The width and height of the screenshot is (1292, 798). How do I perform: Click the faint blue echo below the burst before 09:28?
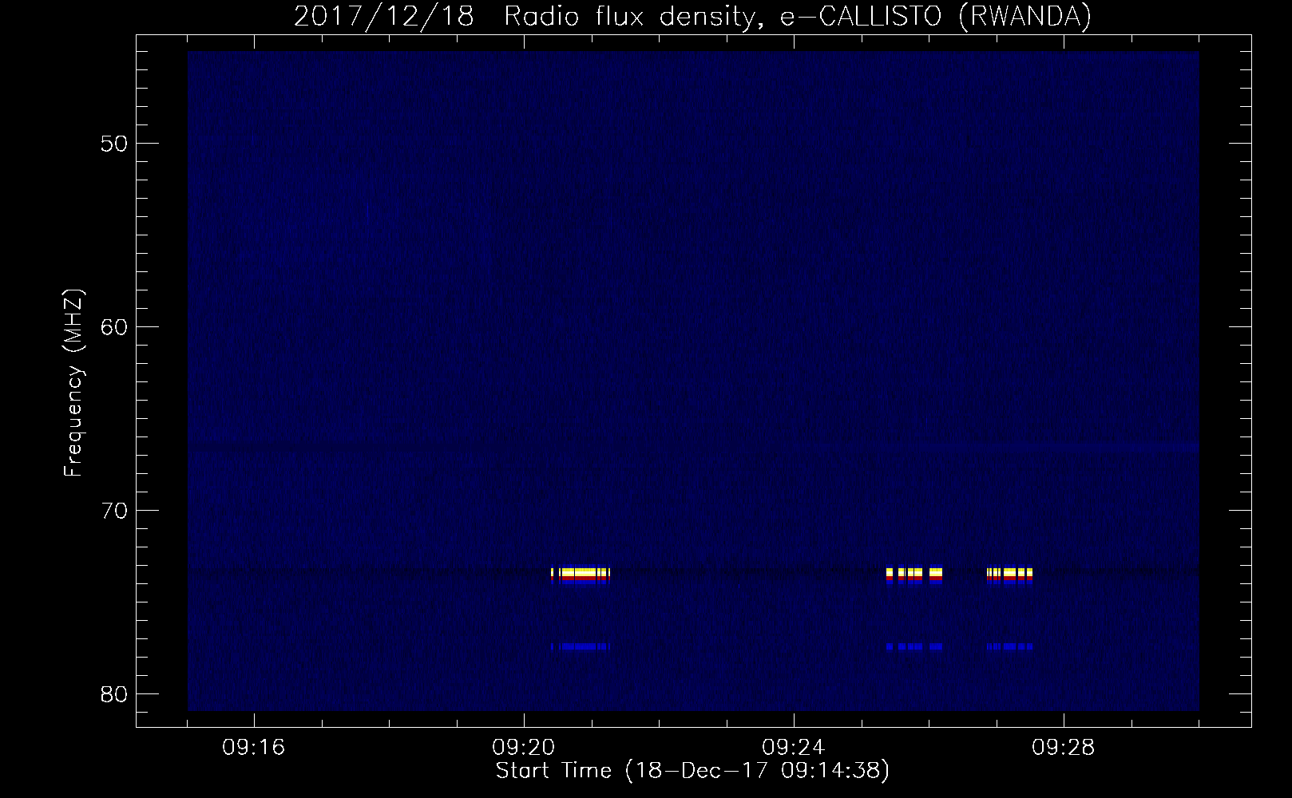click(1010, 646)
